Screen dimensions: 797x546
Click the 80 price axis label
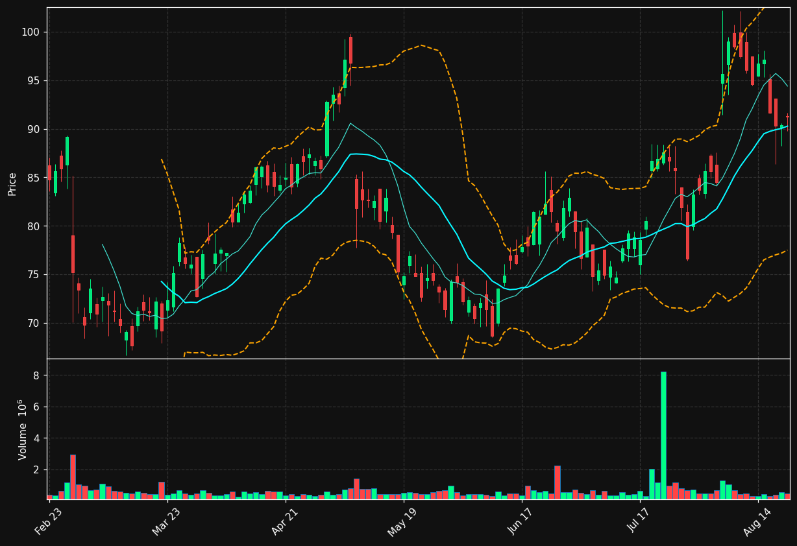pos(33,226)
